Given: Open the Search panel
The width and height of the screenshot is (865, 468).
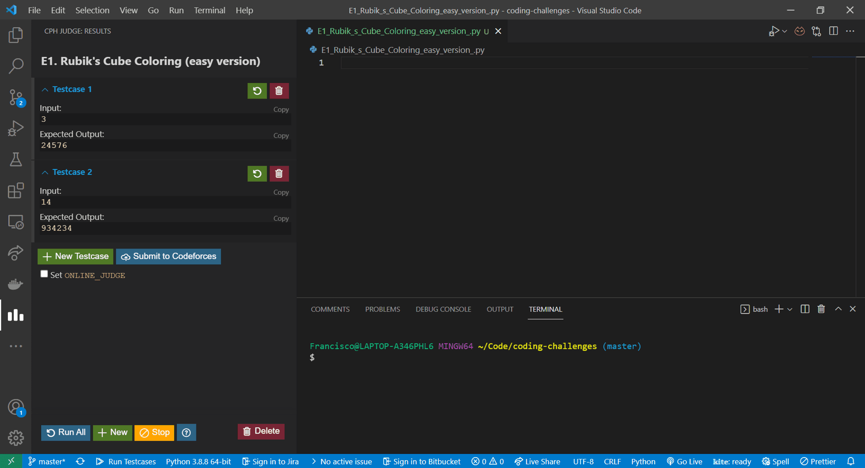Looking at the screenshot, I should 16,66.
